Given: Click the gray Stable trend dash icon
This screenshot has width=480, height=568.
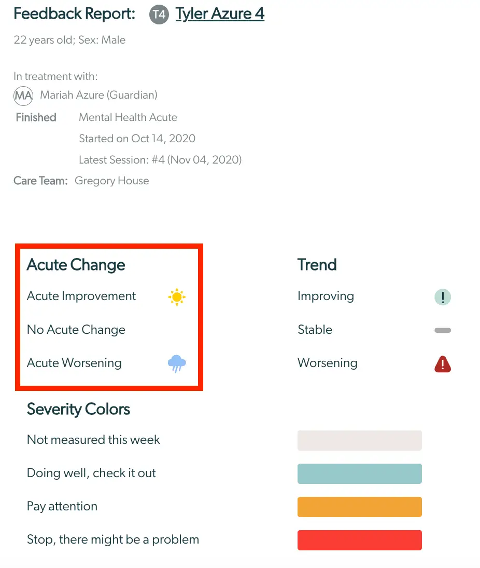Looking at the screenshot, I should (442, 330).
